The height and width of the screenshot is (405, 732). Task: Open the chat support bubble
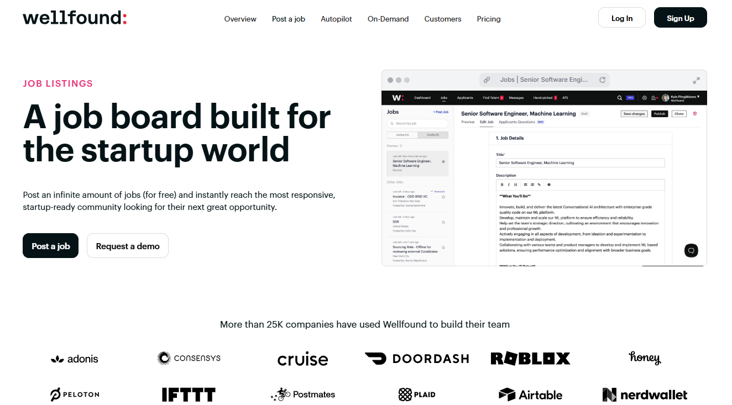click(x=691, y=250)
